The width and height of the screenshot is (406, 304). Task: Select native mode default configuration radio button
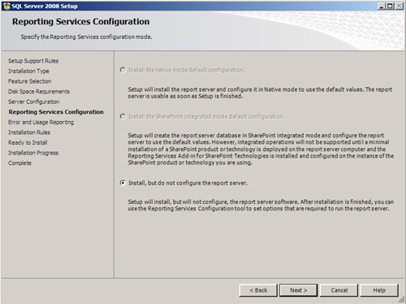[123, 70]
